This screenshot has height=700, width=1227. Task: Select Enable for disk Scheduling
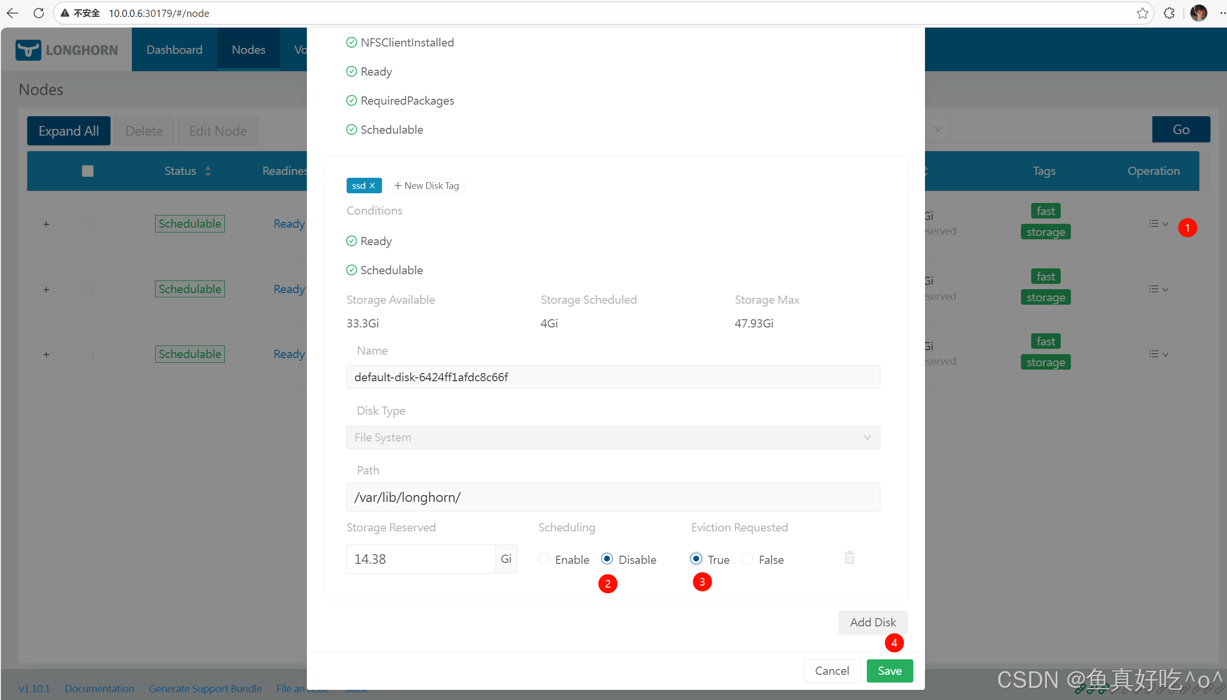tap(544, 559)
